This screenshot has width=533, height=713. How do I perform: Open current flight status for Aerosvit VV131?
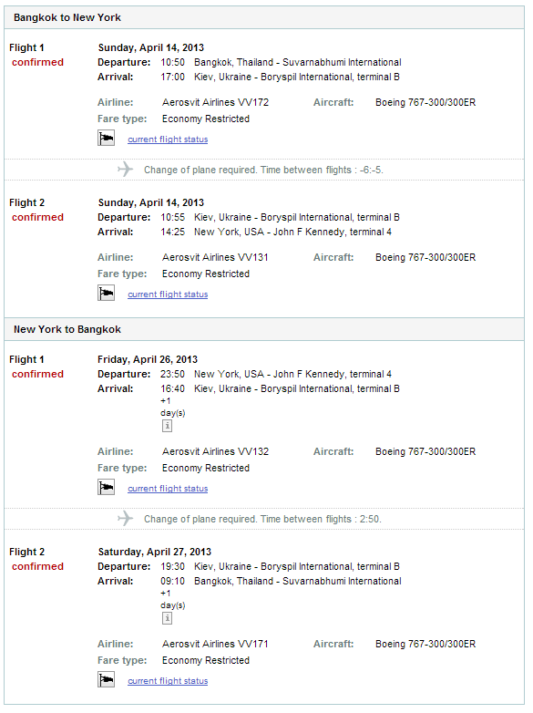[x=168, y=294]
